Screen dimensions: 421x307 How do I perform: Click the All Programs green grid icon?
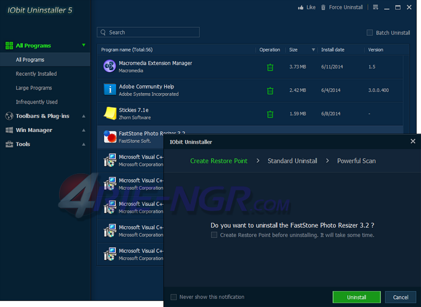coord(9,46)
